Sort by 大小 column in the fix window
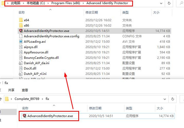This screenshot has height=128, width=184. pyautogui.click(x=160, y=108)
